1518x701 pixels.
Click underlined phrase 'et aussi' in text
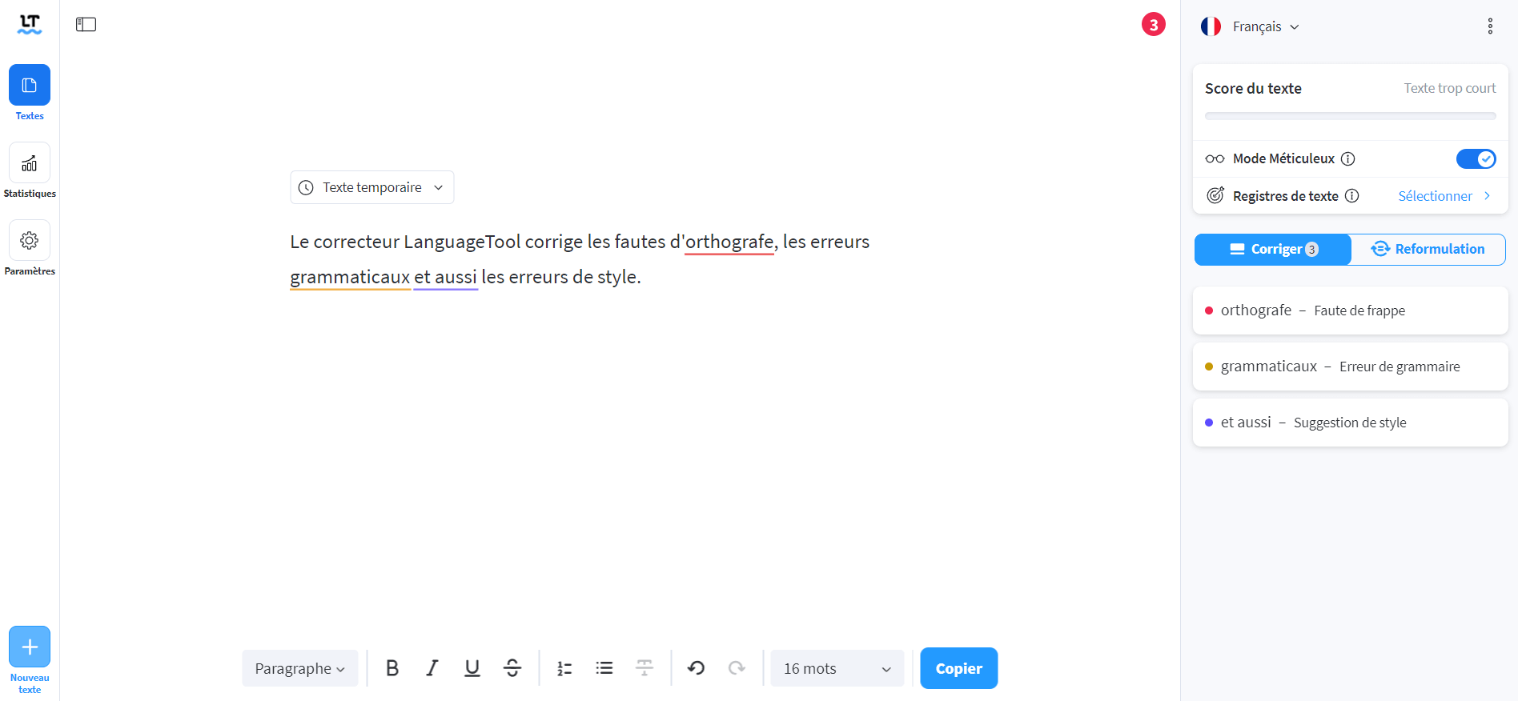445,277
